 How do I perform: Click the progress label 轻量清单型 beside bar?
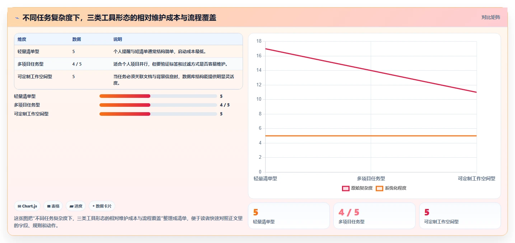(25, 96)
